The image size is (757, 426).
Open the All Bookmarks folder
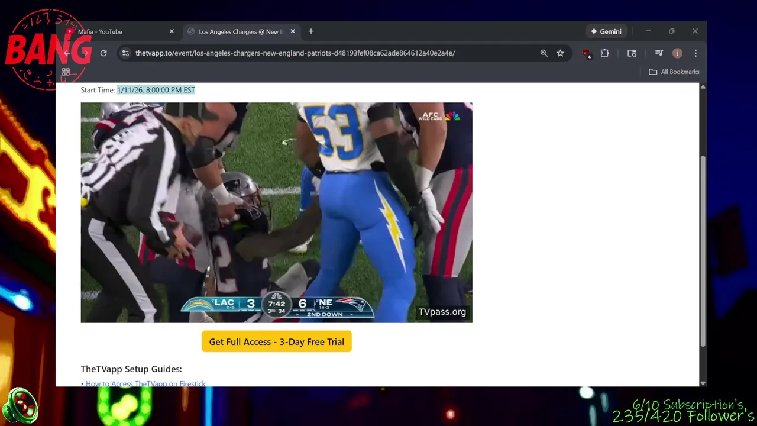[674, 72]
